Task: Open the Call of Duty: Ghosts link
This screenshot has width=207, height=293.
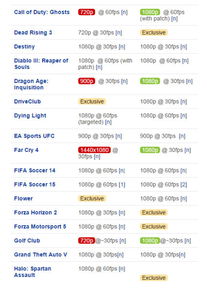Action: pyautogui.click(x=42, y=12)
